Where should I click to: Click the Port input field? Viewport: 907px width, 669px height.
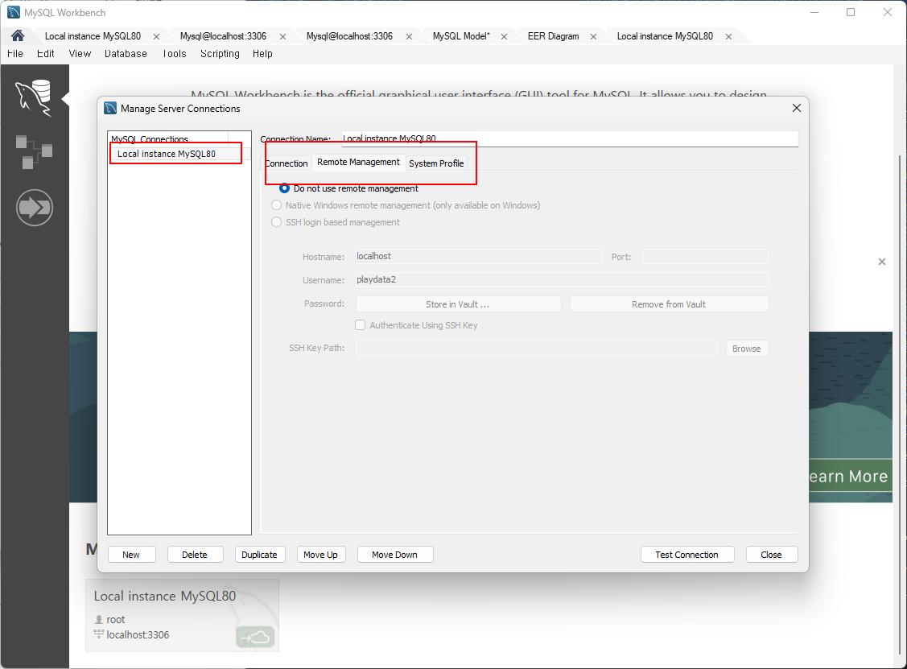(x=705, y=256)
